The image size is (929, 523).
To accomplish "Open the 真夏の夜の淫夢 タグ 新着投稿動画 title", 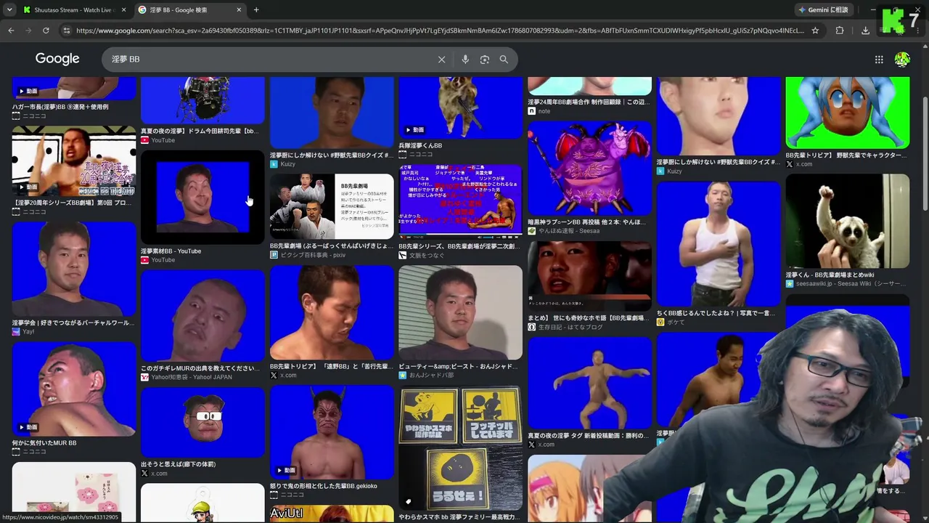I will (x=589, y=436).
